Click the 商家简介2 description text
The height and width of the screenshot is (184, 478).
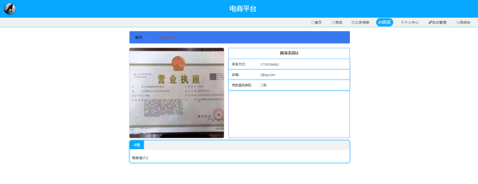pyautogui.click(x=140, y=158)
